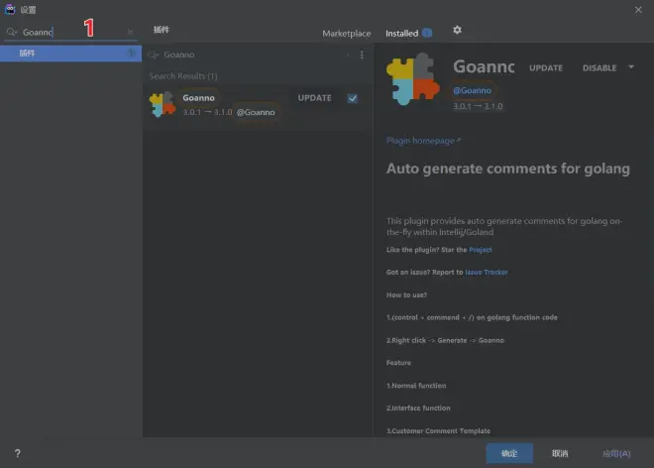Switch to the Installed tab
Image resolution: width=654 pixels, height=468 pixels.
[x=401, y=34]
